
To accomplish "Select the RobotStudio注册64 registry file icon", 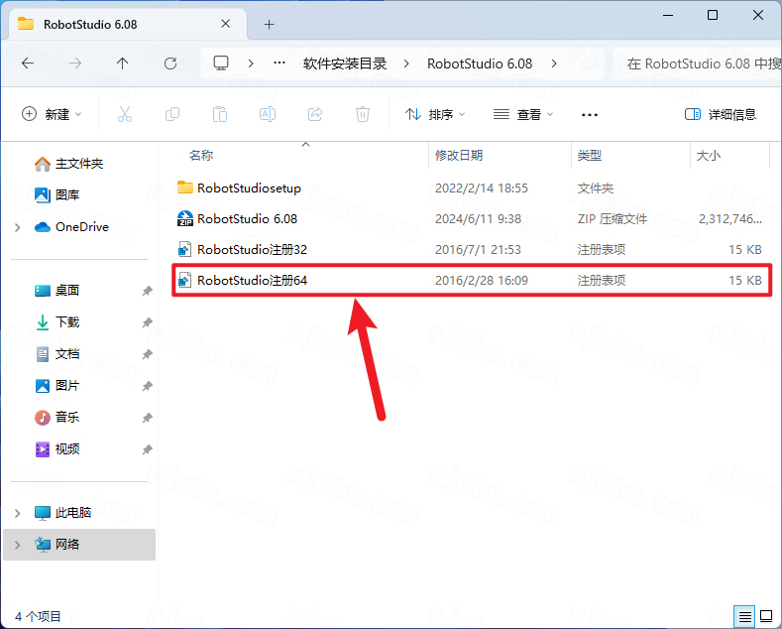I will click(x=185, y=280).
